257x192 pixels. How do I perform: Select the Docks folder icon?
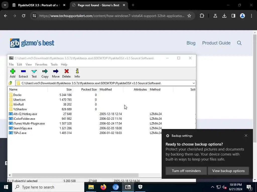(x=11, y=95)
